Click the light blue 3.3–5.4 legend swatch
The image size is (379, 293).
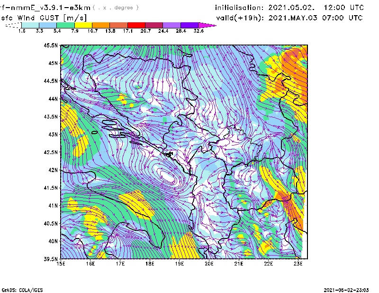48,25
